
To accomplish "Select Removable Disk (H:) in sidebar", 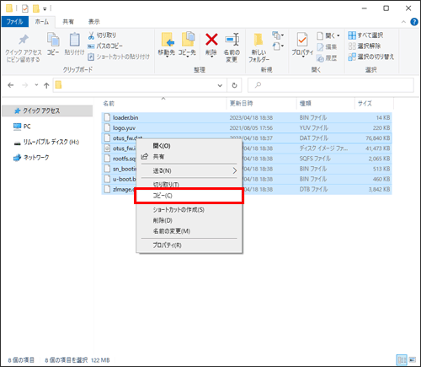I will tap(46, 142).
